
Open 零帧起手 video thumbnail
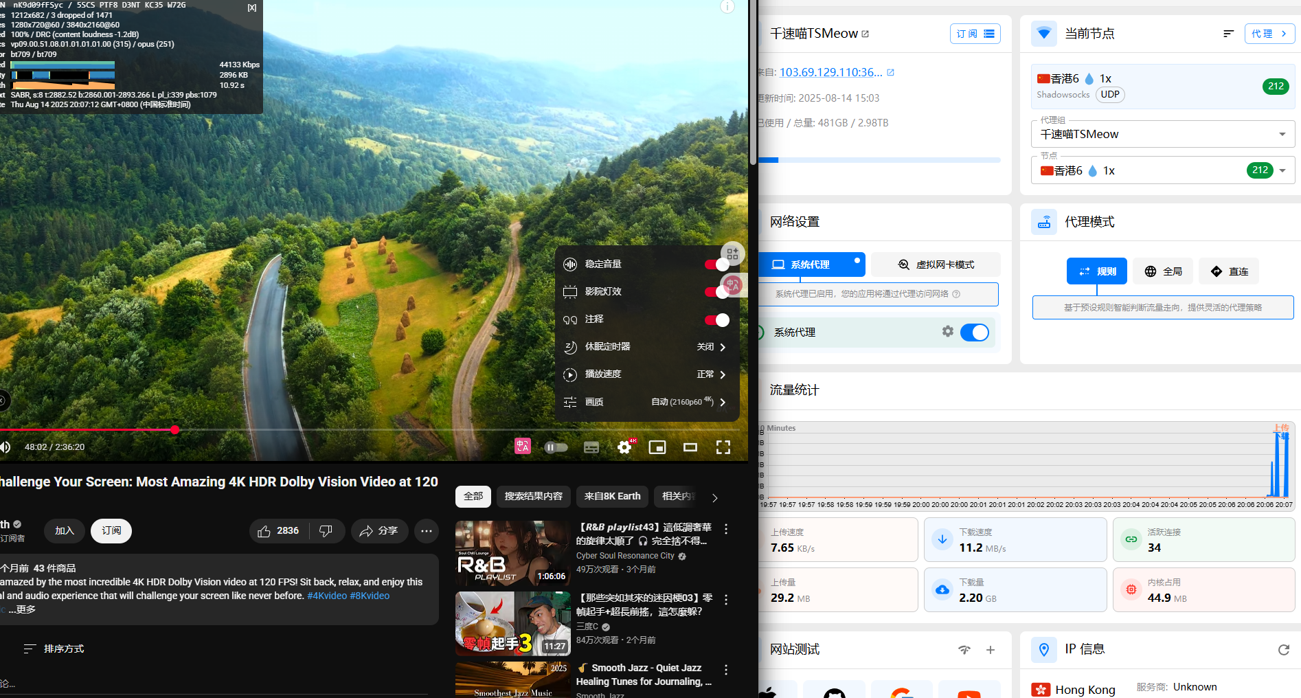[512, 624]
